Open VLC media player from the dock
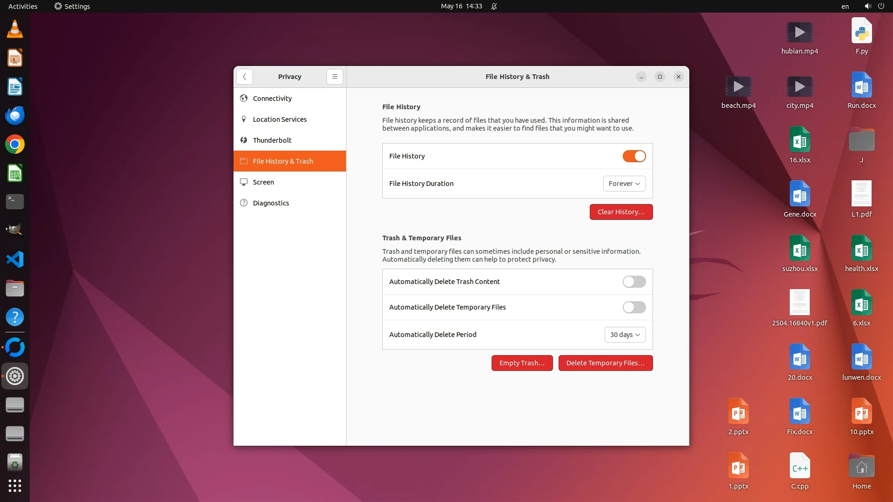 point(15,29)
